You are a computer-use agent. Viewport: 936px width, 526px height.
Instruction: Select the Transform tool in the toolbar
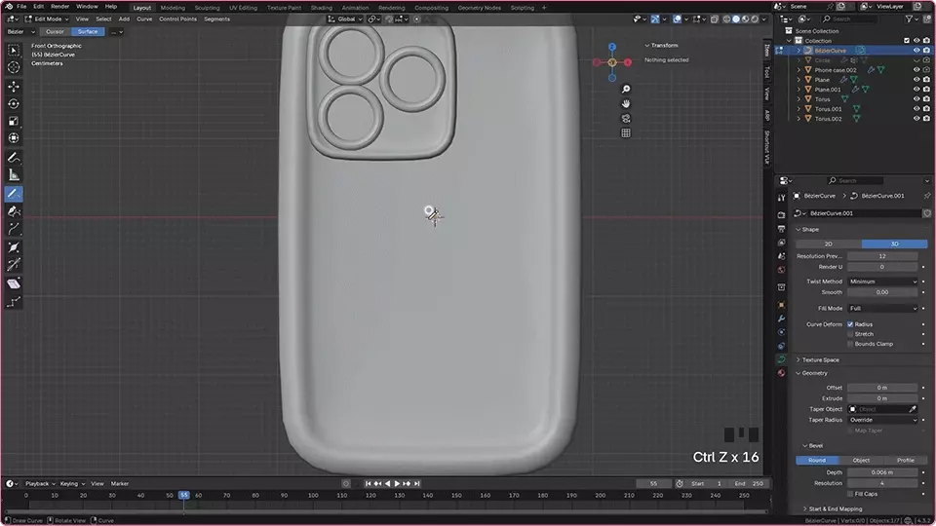pyautogui.click(x=13, y=138)
